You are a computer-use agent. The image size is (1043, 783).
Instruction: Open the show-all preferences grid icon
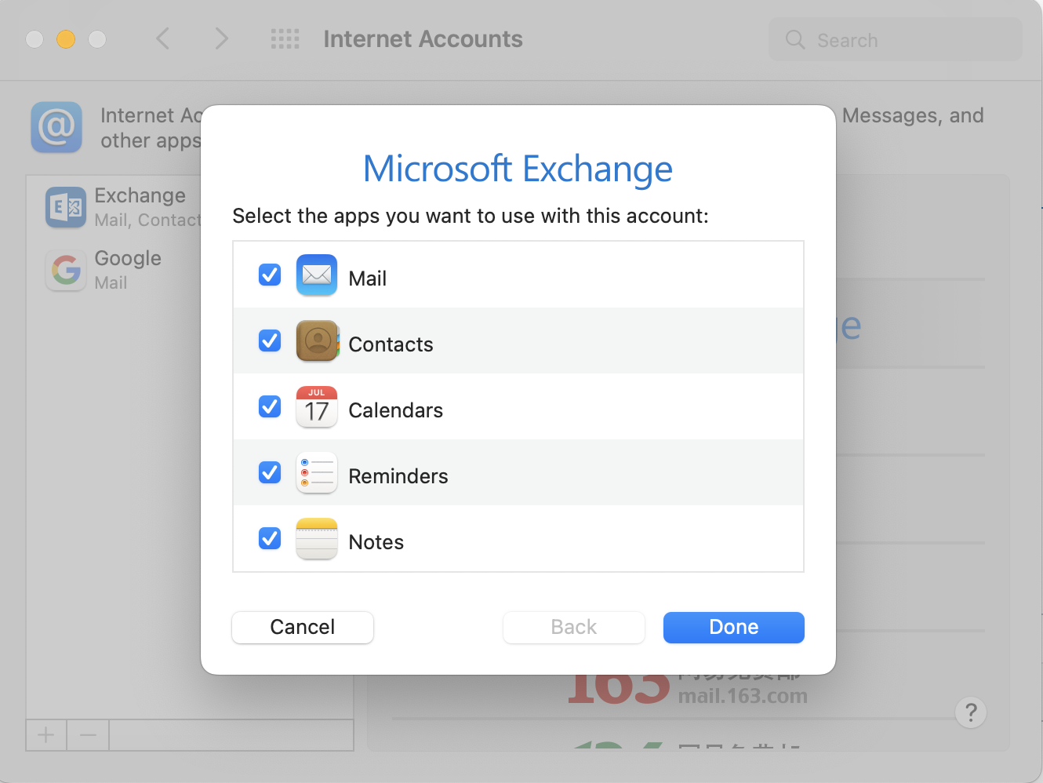coord(285,39)
